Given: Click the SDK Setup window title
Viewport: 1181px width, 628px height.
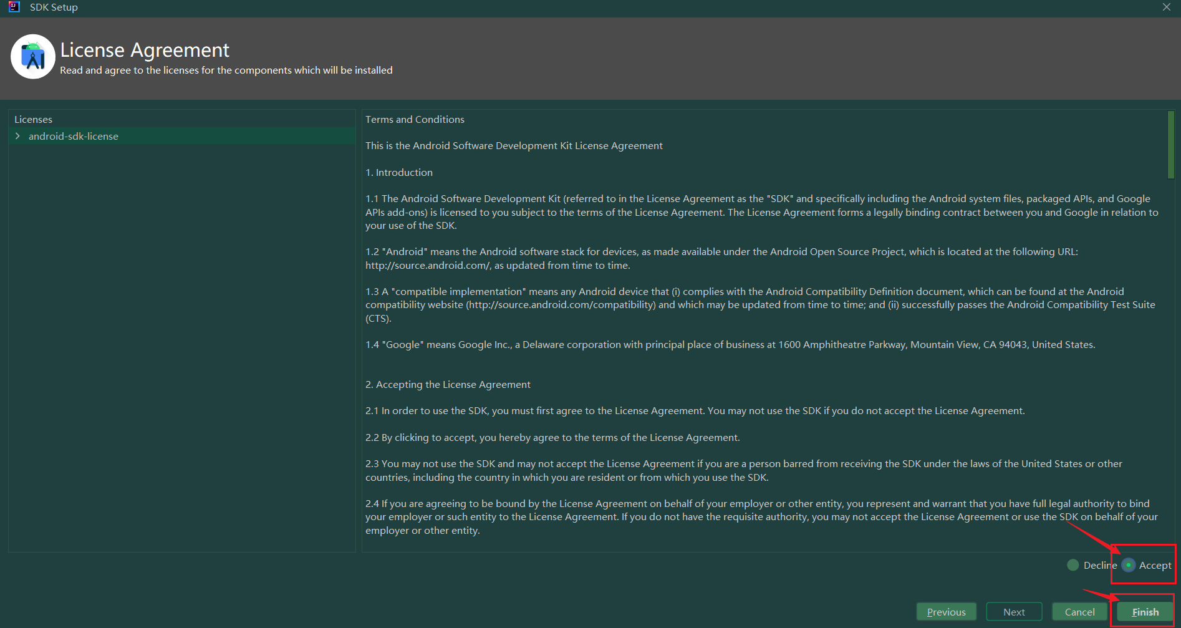Looking at the screenshot, I should [54, 7].
